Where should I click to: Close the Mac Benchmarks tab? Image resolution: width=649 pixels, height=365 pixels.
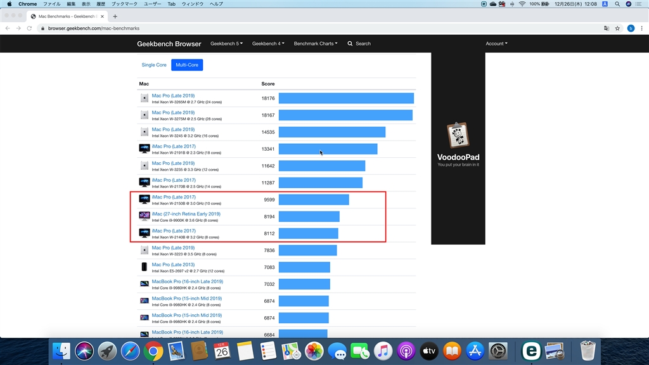(102, 16)
